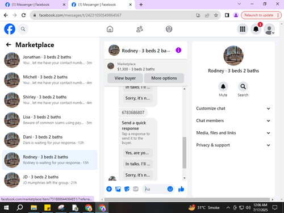Open the Friends icon in top navigation
The width and height of the screenshot is (284, 213).
click(140, 29)
